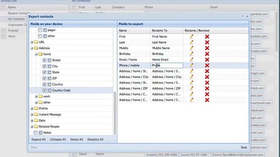
Task: Remove the Last field with red X
Action: 207,42
